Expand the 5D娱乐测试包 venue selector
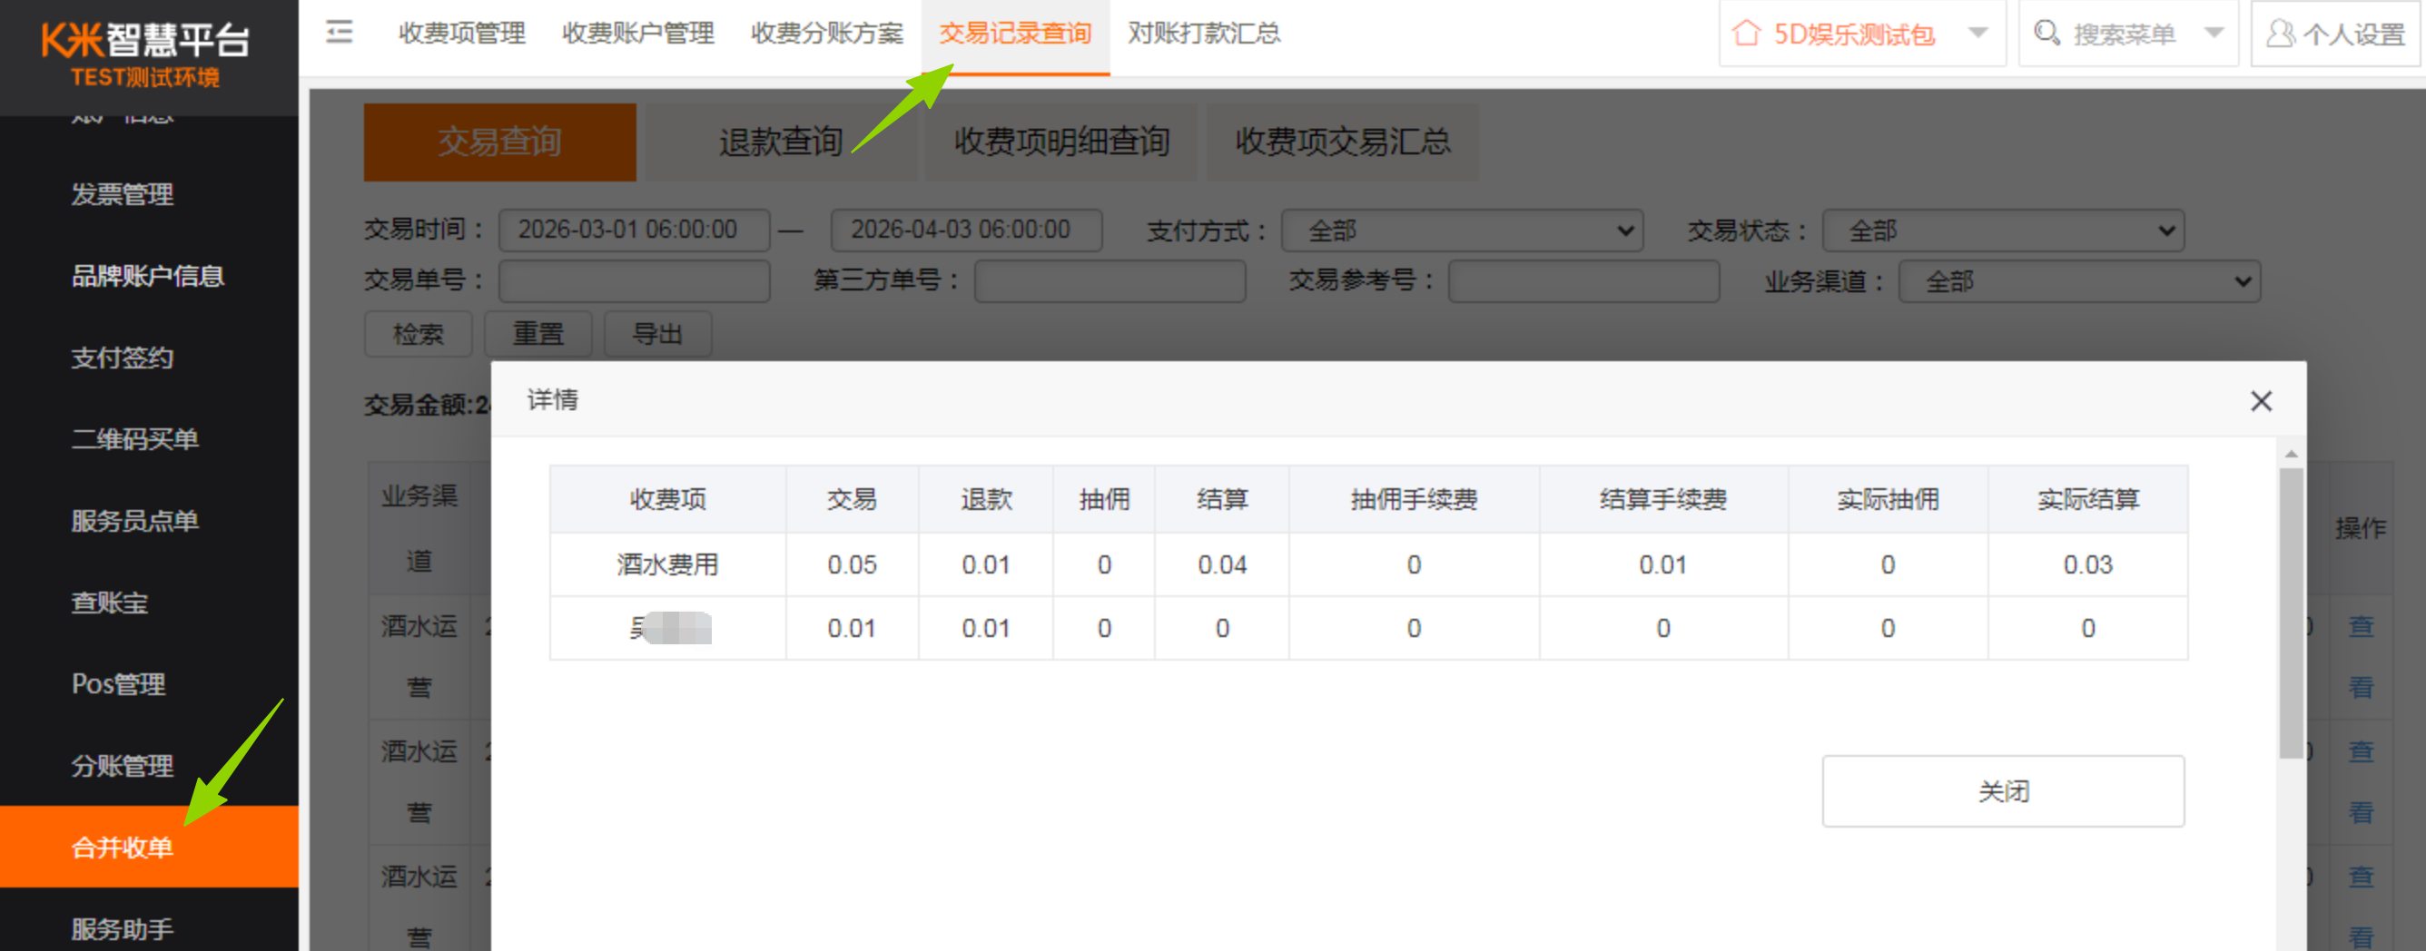Screen dimensions: 2426x951 click(x=1975, y=33)
